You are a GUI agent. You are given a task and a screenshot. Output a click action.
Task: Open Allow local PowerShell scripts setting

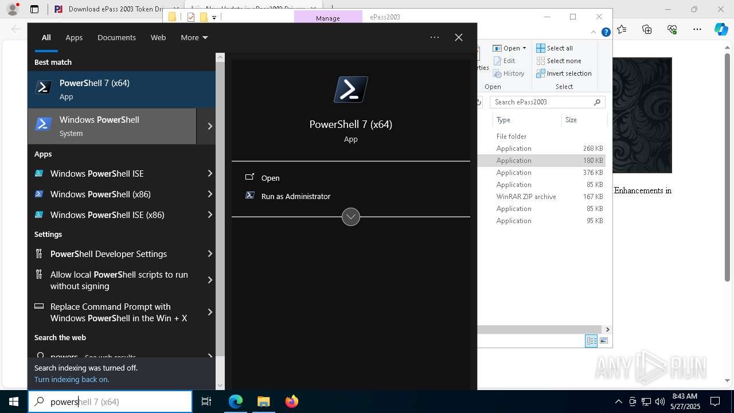(119, 280)
